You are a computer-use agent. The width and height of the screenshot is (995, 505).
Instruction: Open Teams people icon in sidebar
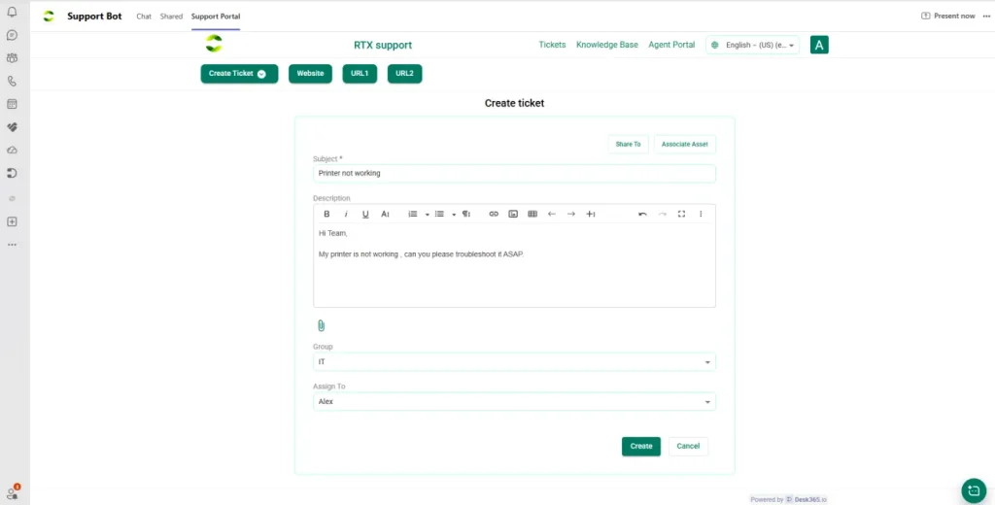point(12,57)
